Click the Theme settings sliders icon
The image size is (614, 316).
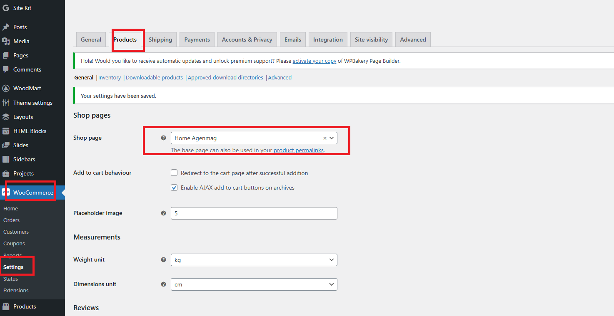pyautogui.click(x=6, y=103)
